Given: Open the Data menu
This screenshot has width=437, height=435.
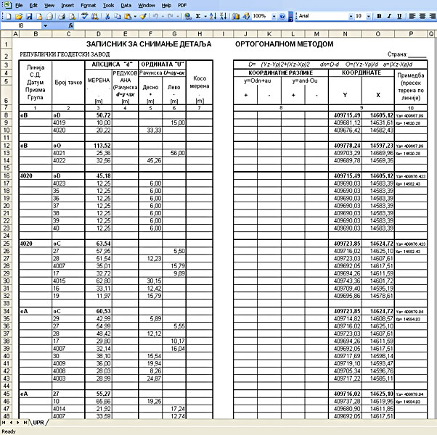Looking at the screenshot, I should (x=126, y=4).
